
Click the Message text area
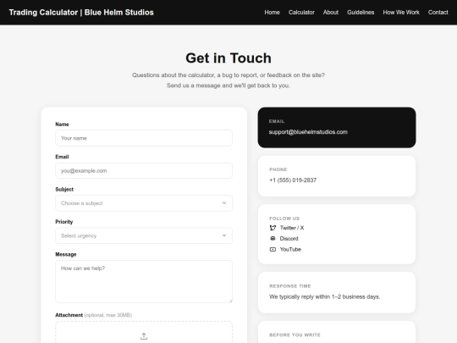point(144,281)
